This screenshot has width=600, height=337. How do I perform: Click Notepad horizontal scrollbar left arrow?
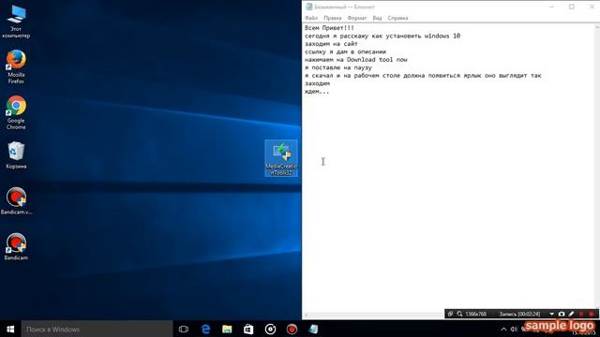pyautogui.click(x=306, y=315)
